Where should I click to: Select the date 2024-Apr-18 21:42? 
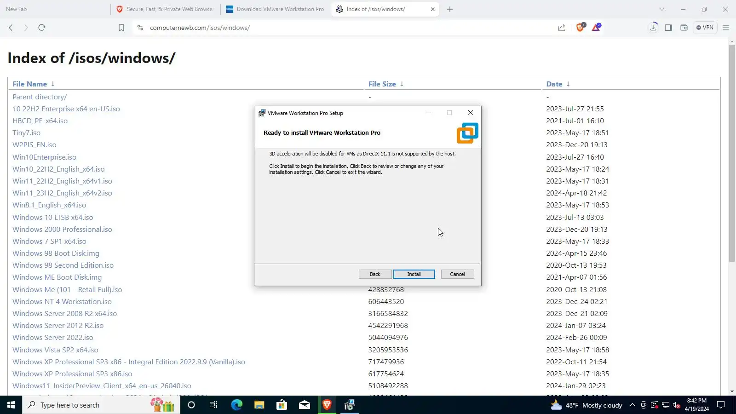(x=576, y=193)
